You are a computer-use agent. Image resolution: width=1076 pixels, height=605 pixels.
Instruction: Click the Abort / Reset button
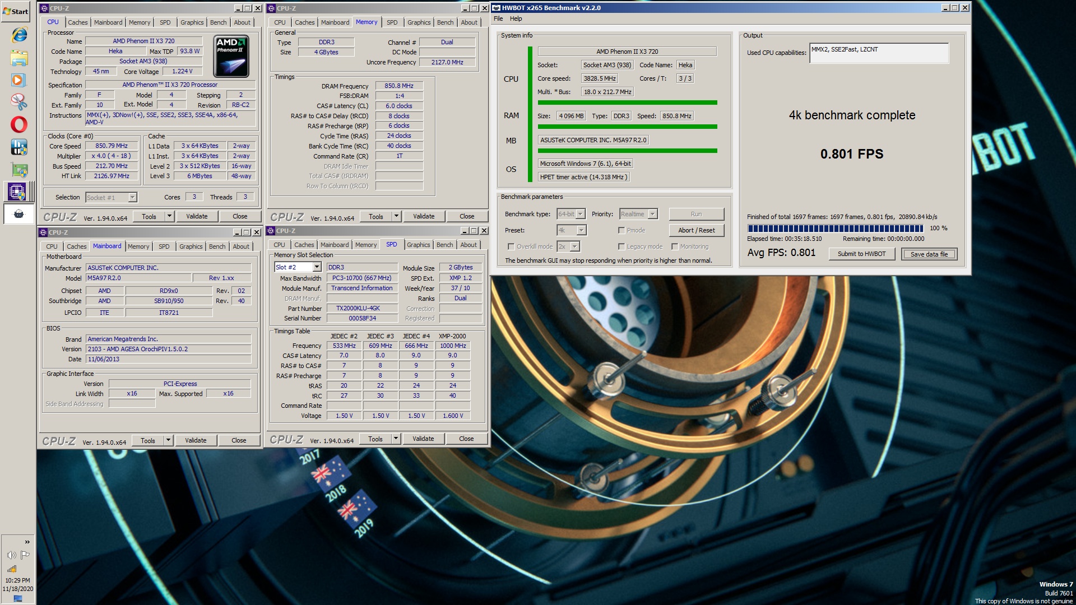696,230
